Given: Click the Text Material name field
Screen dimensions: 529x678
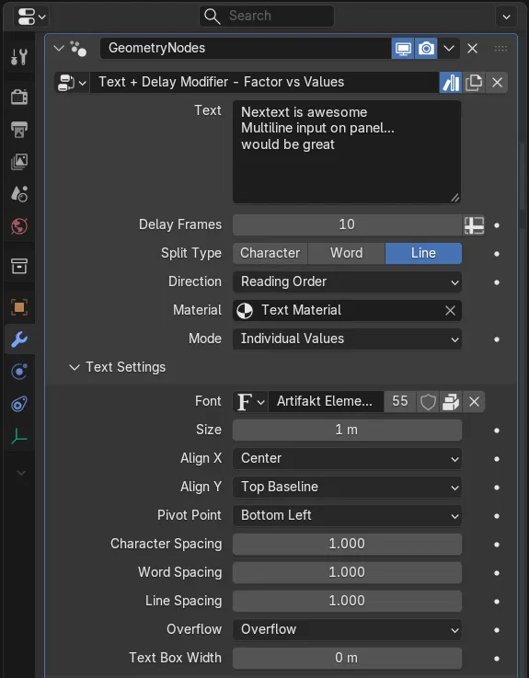Looking at the screenshot, I should 348,310.
